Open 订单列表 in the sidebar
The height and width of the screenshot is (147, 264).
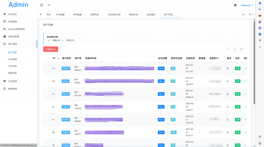[x=13, y=66]
